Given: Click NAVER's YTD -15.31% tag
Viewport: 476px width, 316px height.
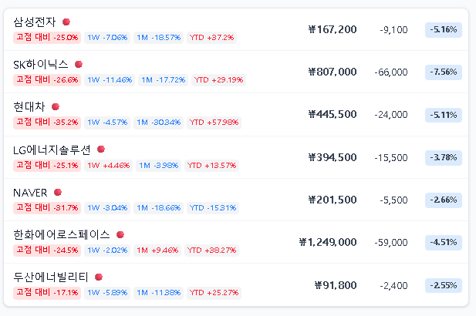Looking at the screenshot, I should pyautogui.click(x=213, y=207).
